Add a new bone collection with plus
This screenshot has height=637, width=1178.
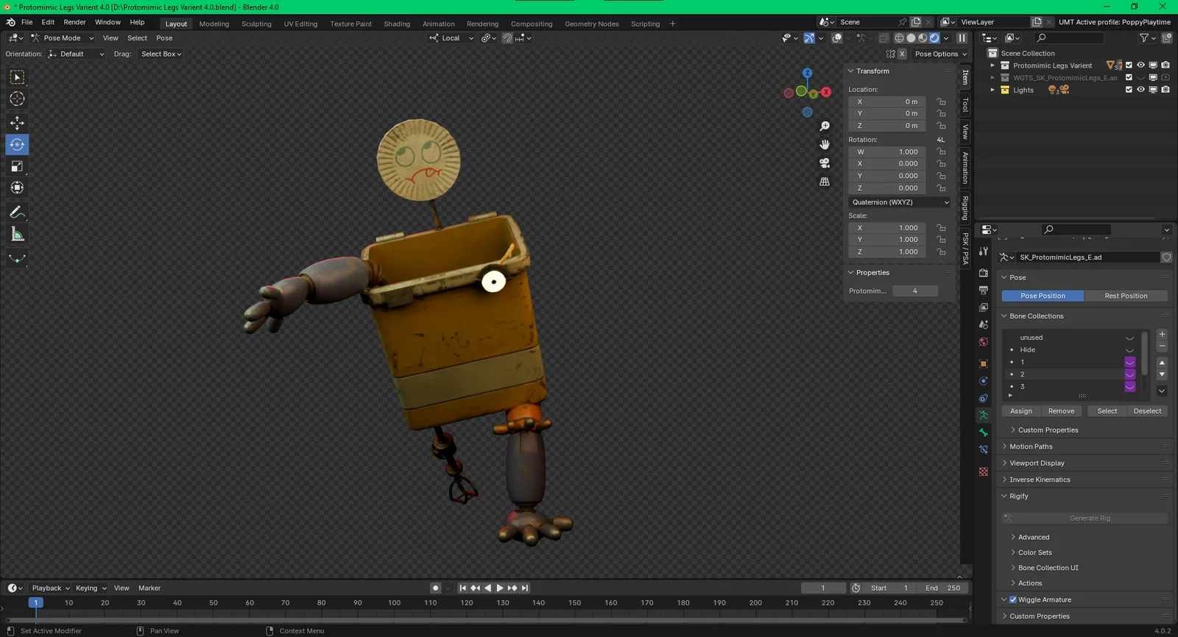(x=1162, y=335)
